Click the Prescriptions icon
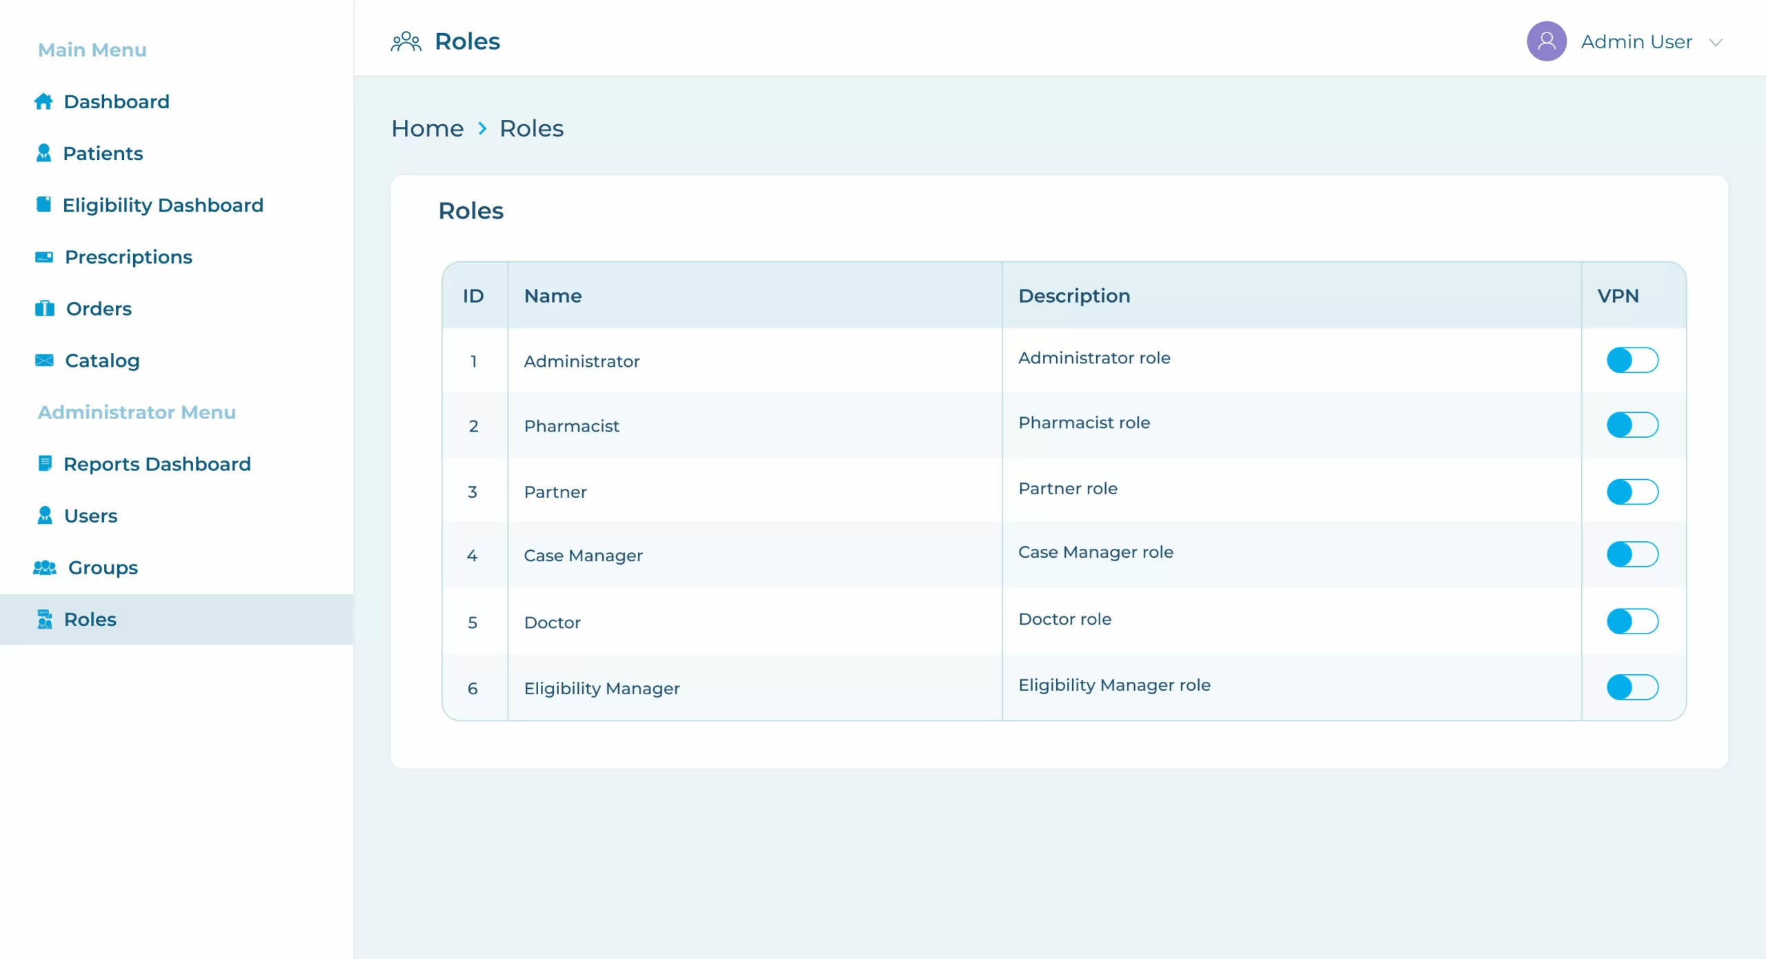 point(44,256)
